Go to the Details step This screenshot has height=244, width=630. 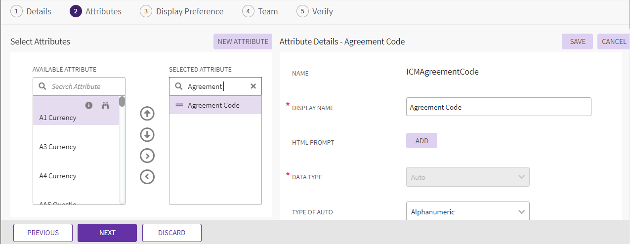point(31,11)
